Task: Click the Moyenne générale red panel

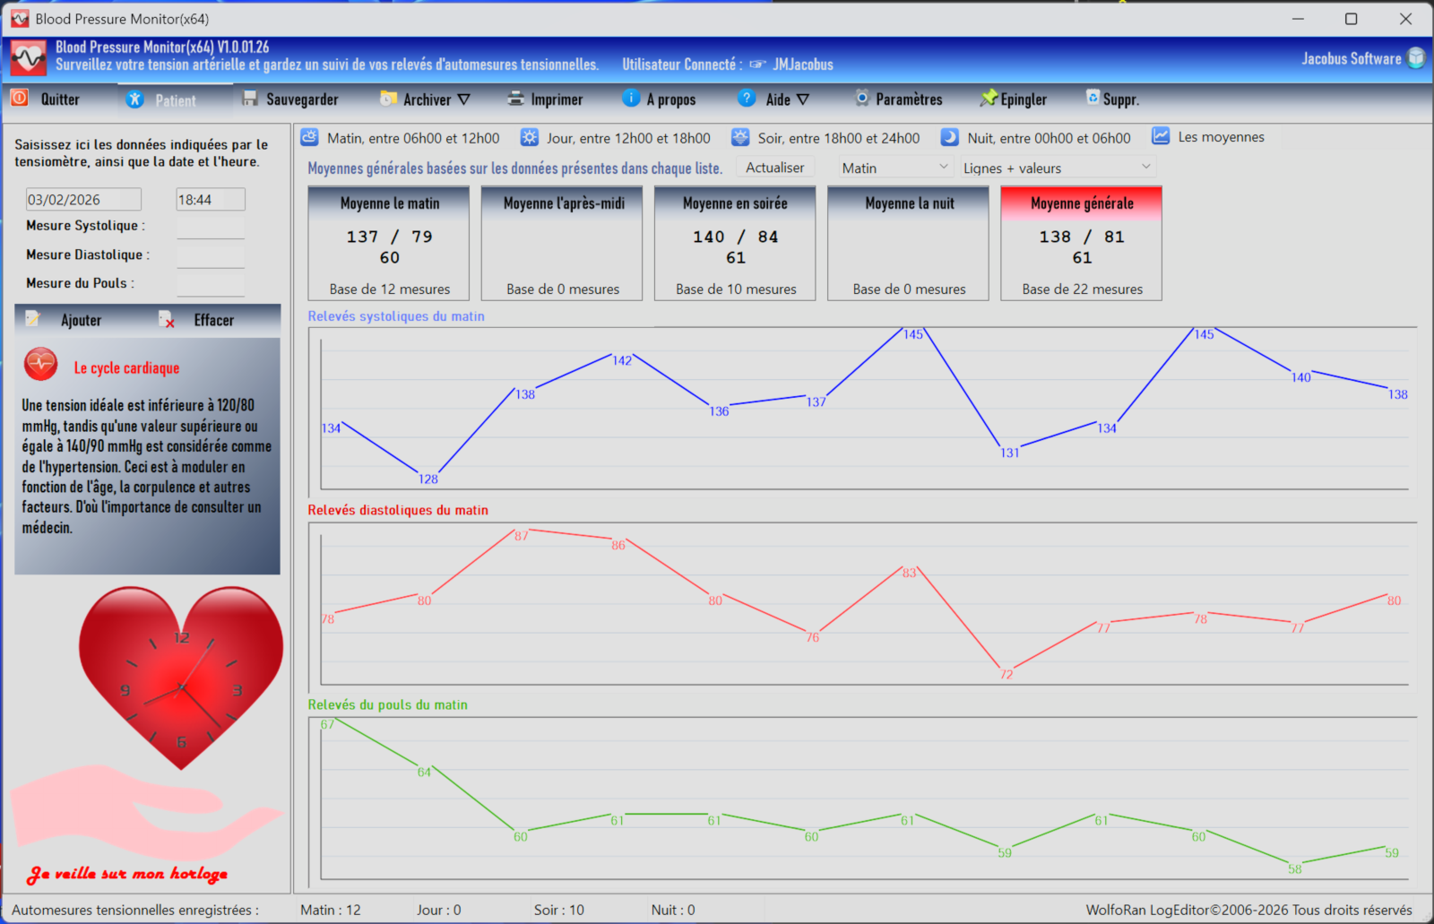Action: [x=1081, y=243]
